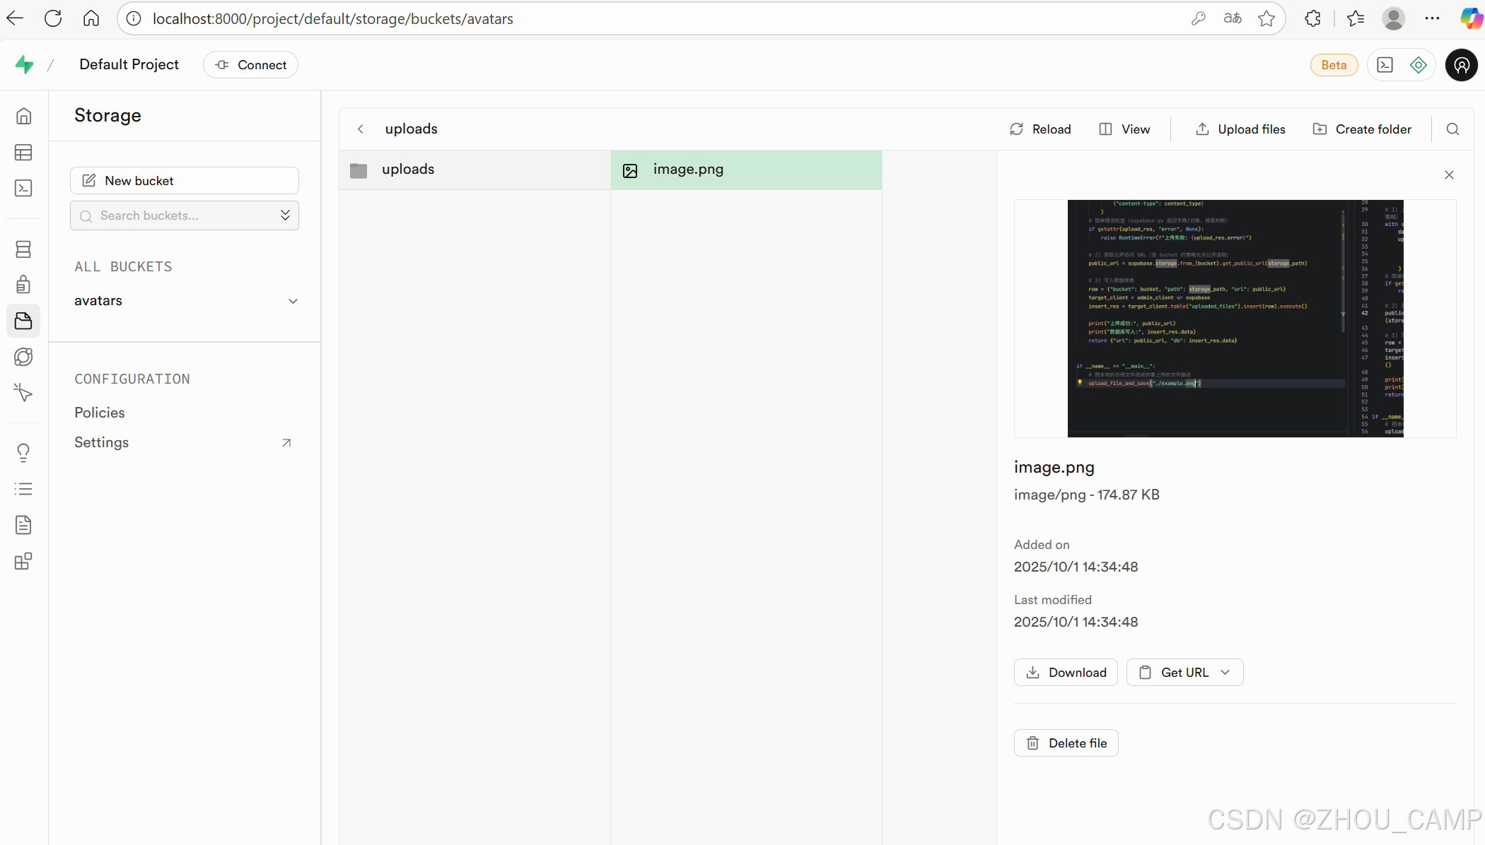The width and height of the screenshot is (1485, 845).
Task: Click the back arrow beside uploads path
Action: [x=361, y=129]
